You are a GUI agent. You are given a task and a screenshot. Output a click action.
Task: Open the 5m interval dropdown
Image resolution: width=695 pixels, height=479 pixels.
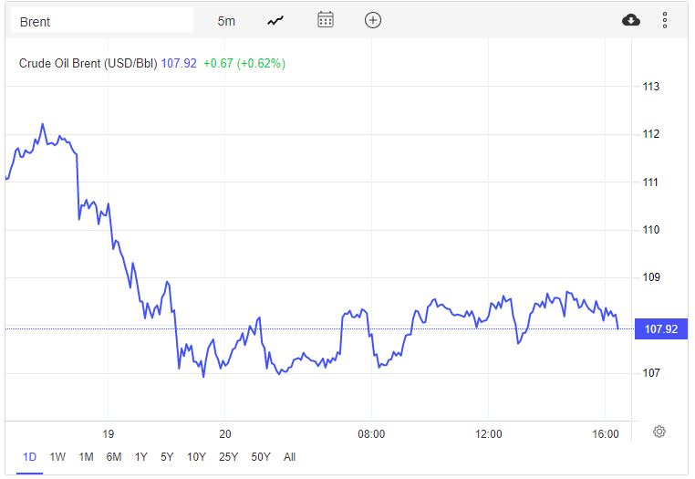[226, 20]
